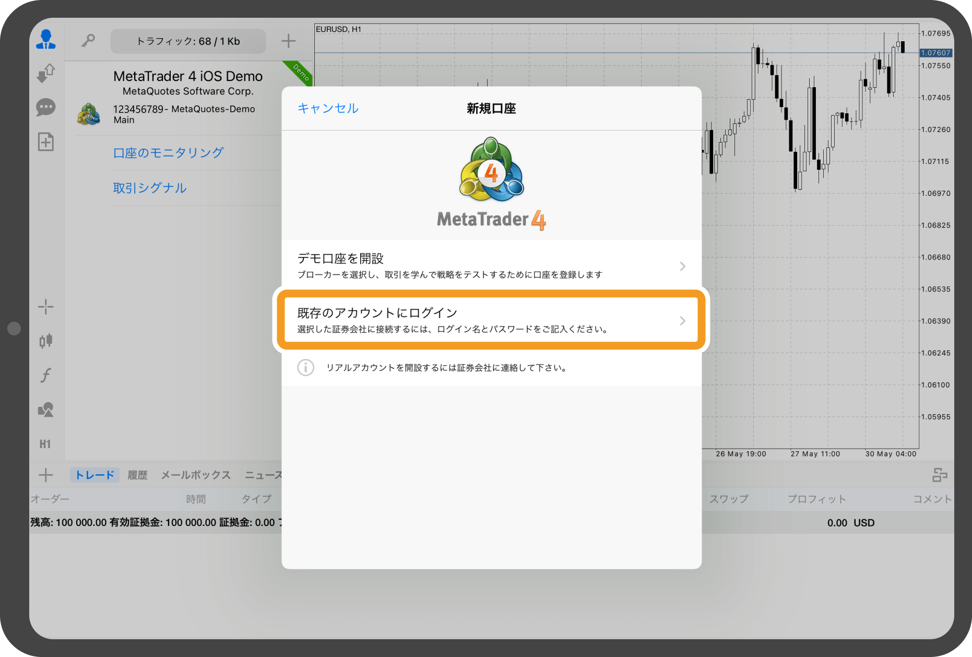Click the info icon beside real account note
972x657 pixels.
pos(306,368)
